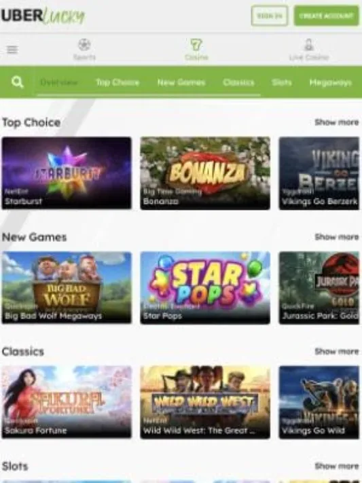Open the Star Pops game thumbnail

pos(205,288)
